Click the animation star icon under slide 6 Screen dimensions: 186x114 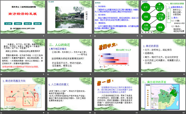click(48, 75)
